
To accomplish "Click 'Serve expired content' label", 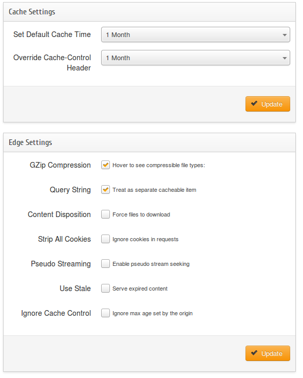I will [140, 289].
